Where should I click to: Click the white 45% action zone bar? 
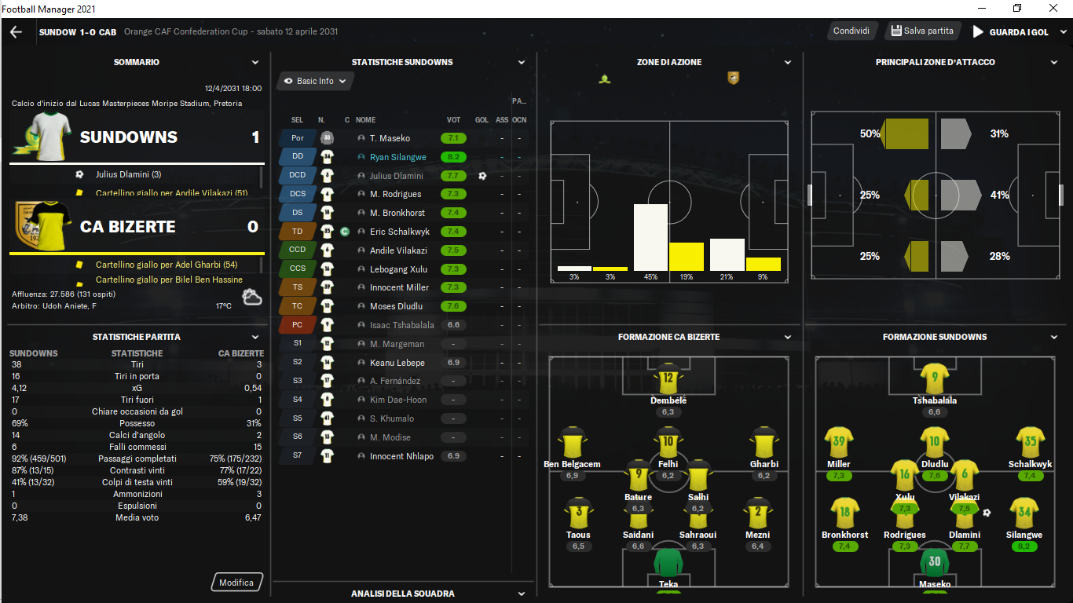651,237
